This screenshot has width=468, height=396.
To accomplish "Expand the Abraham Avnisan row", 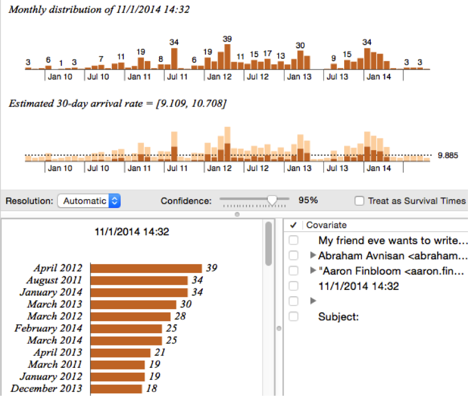I will (313, 255).
